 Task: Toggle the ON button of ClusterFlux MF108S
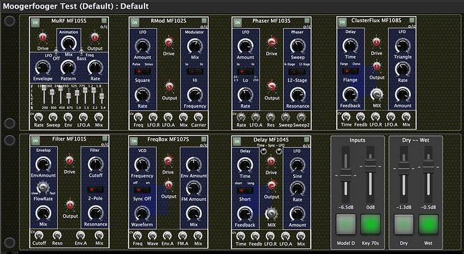tap(342, 22)
